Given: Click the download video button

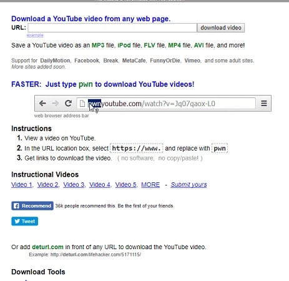Looking at the screenshot, I should tap(221, 27).
